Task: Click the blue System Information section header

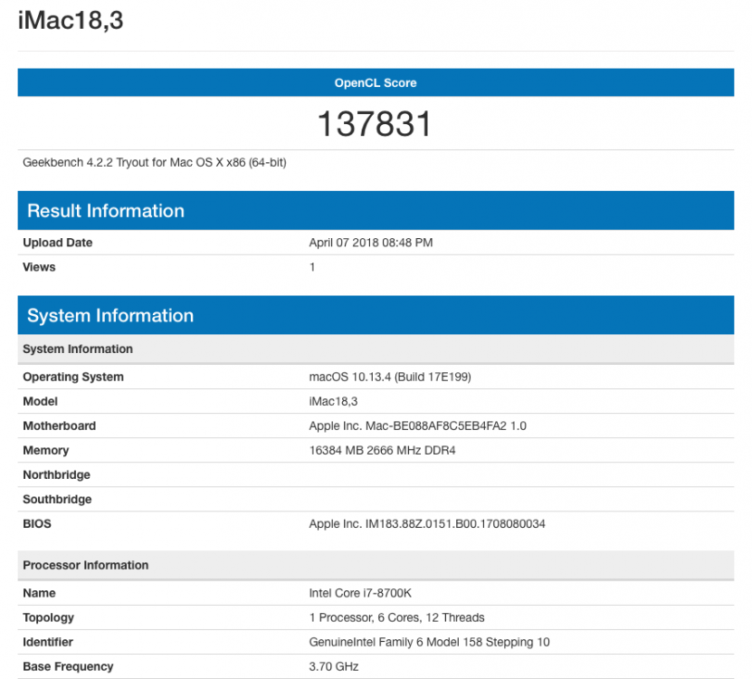Action: (376, 315)
